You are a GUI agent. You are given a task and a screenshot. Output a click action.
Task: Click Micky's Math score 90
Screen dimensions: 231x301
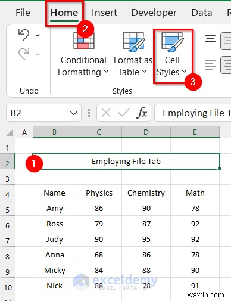195,270
